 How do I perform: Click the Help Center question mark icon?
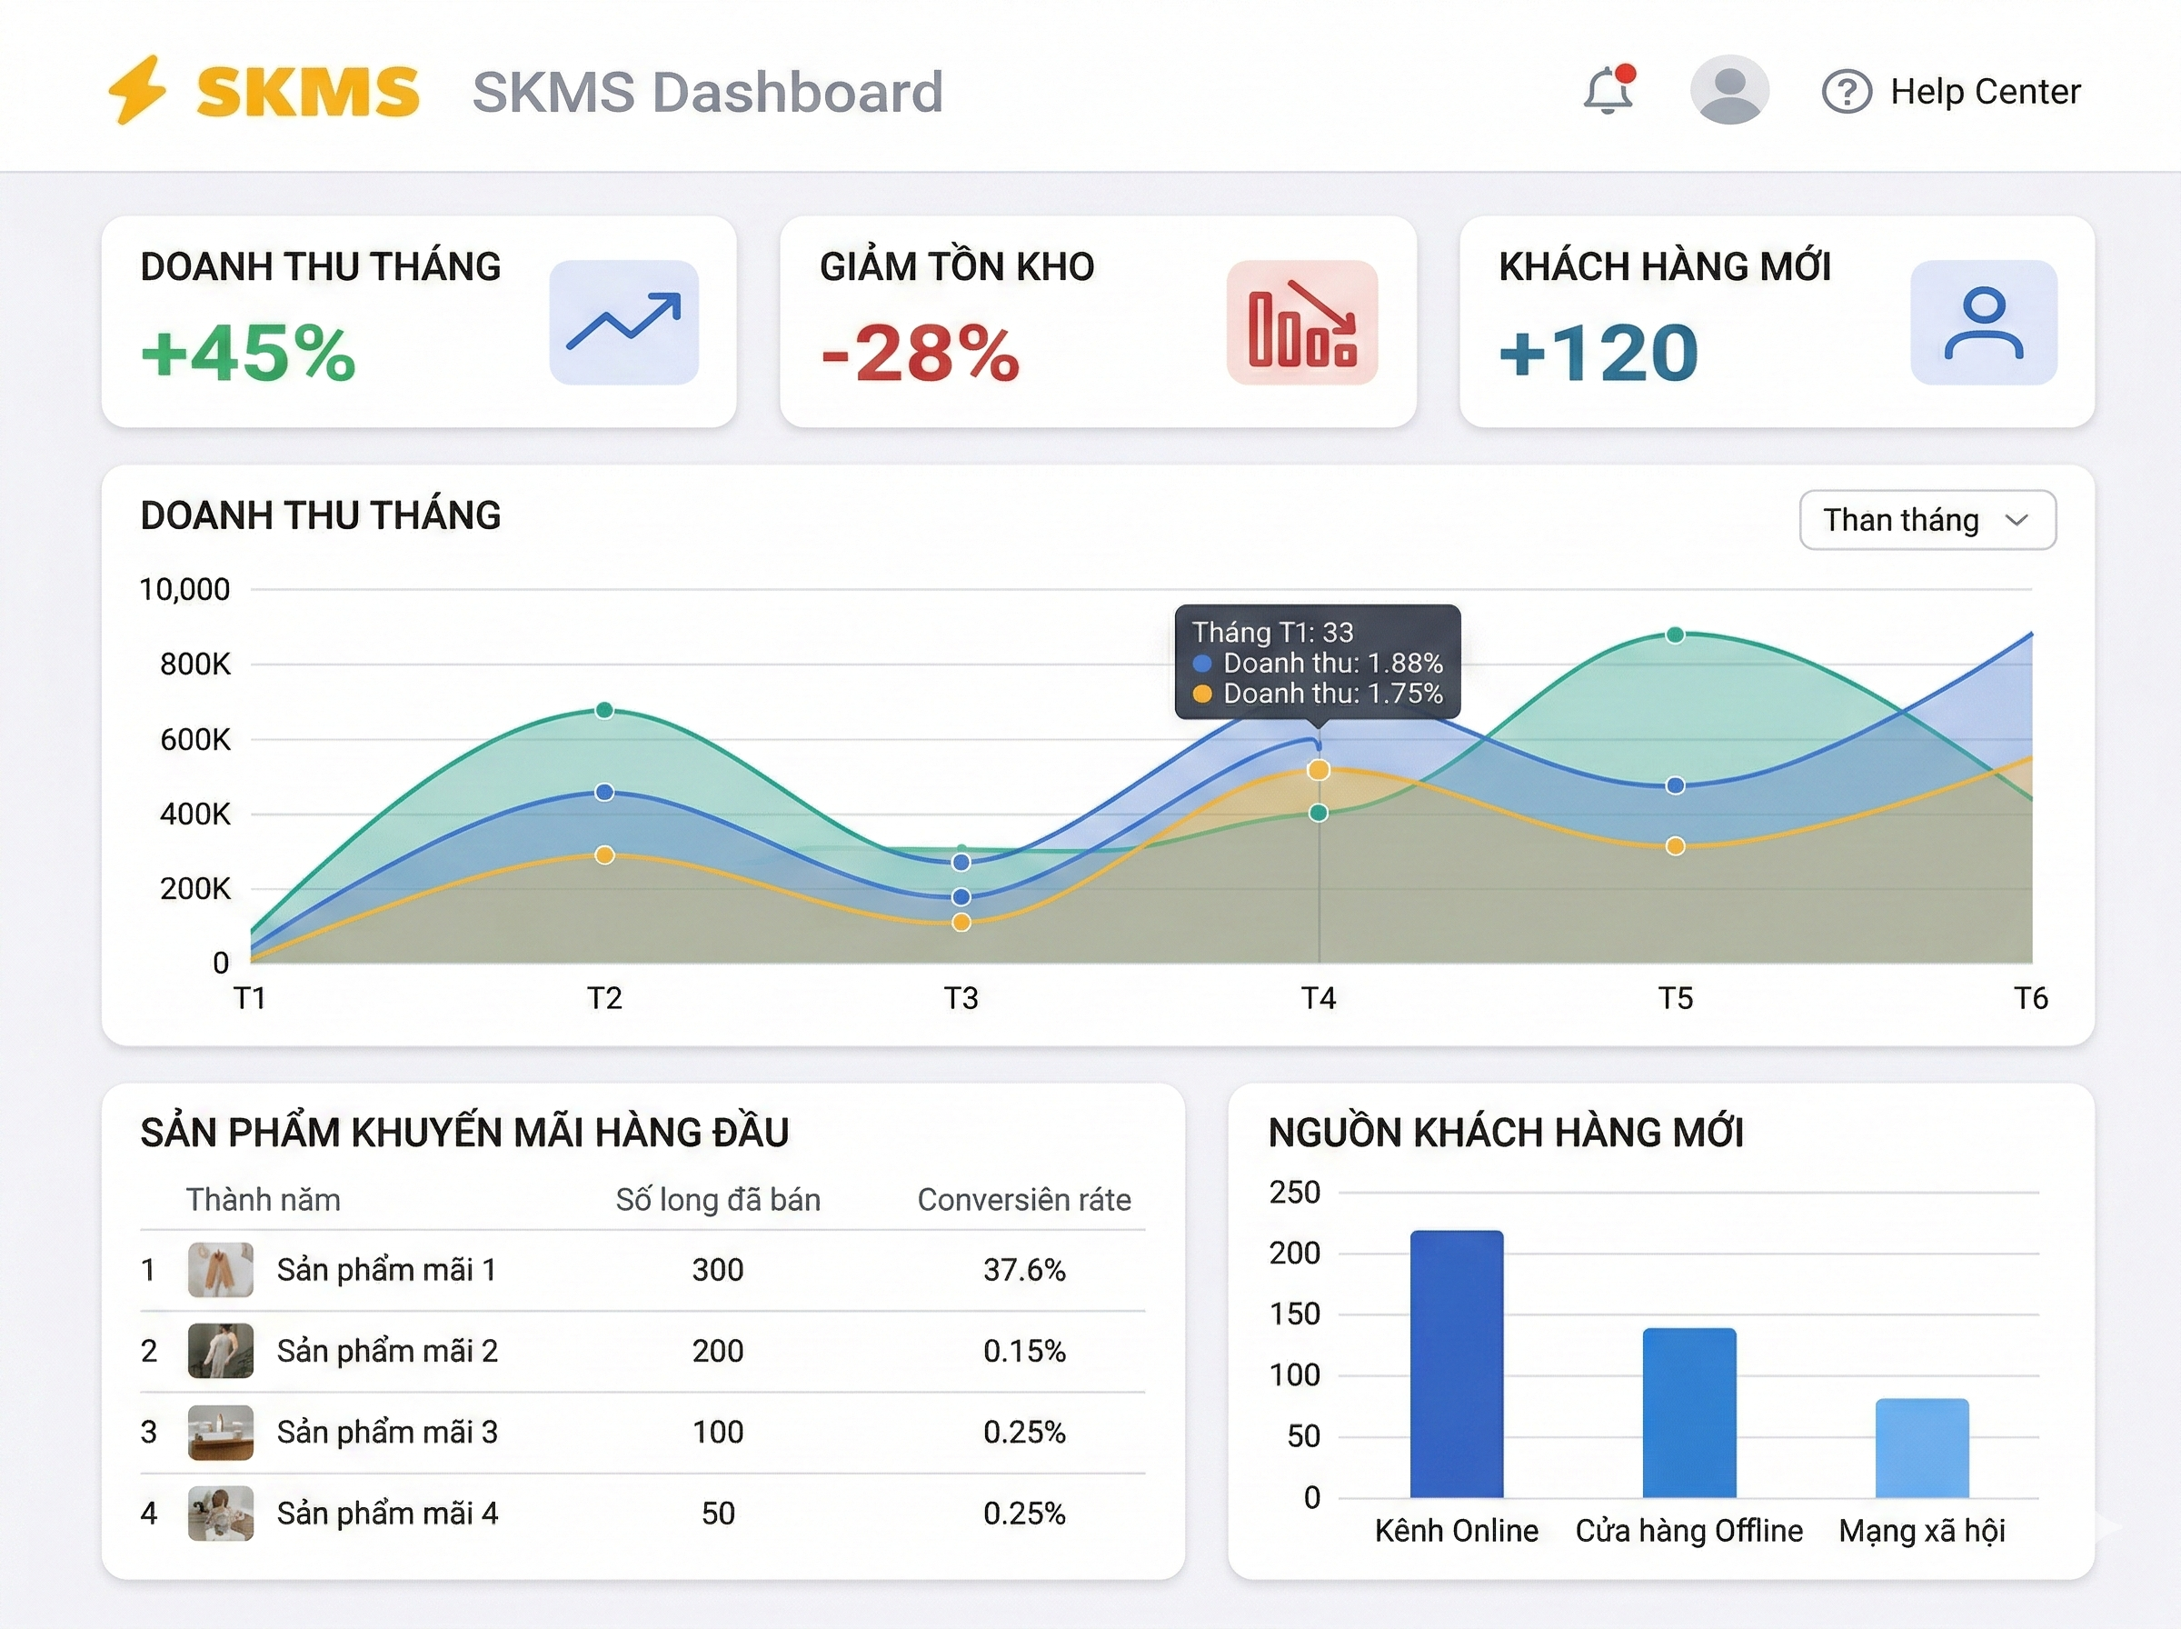pyautogui.click(x=1846, y=92)
